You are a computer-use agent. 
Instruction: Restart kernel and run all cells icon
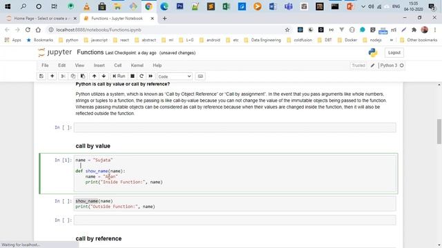click(151, 76)
